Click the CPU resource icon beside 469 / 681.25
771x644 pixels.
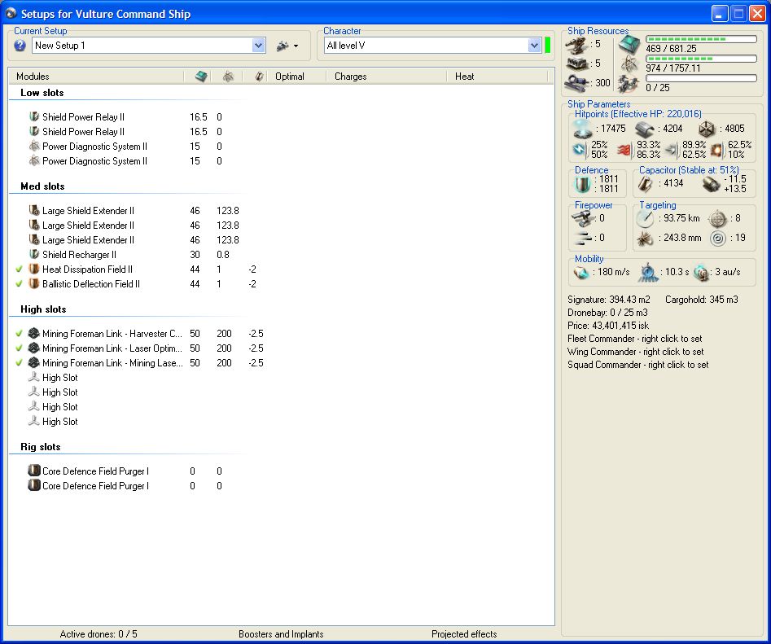[629, 46]
